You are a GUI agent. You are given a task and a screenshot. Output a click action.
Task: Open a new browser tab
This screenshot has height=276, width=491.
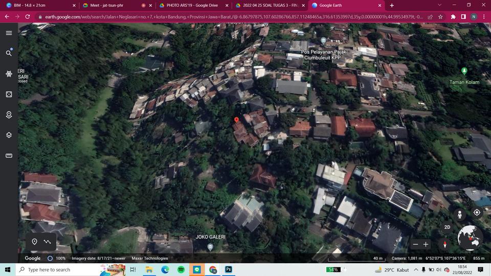[392, 5]
